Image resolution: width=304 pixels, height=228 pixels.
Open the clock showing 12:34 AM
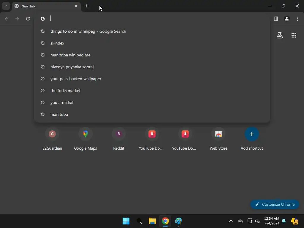point(272,221)
